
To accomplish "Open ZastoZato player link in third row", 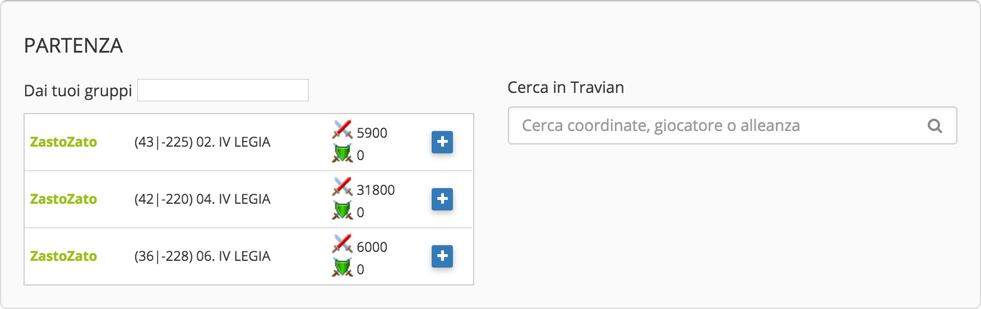I will click(63, 256).
